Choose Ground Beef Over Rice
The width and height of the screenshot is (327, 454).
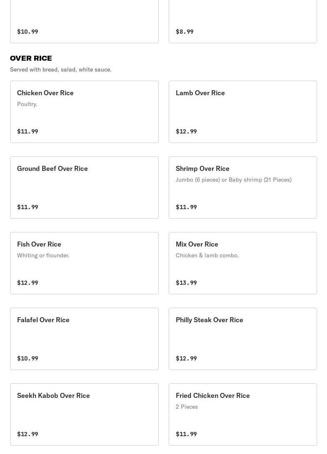(84, 187)
